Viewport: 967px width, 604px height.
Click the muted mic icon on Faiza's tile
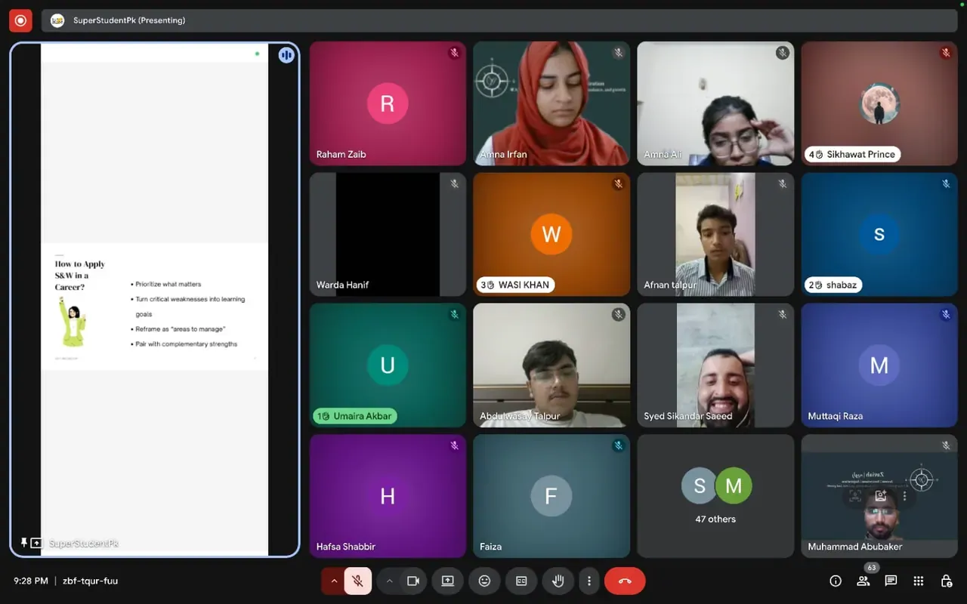click(x=618, y=445)
